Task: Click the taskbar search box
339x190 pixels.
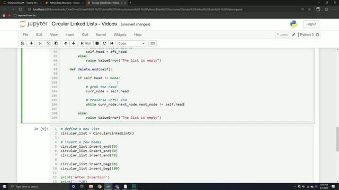Action: click(39, 186)
